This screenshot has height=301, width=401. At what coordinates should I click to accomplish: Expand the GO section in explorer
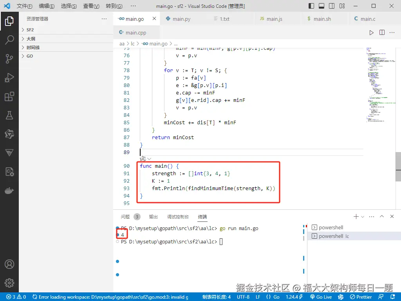66,56
